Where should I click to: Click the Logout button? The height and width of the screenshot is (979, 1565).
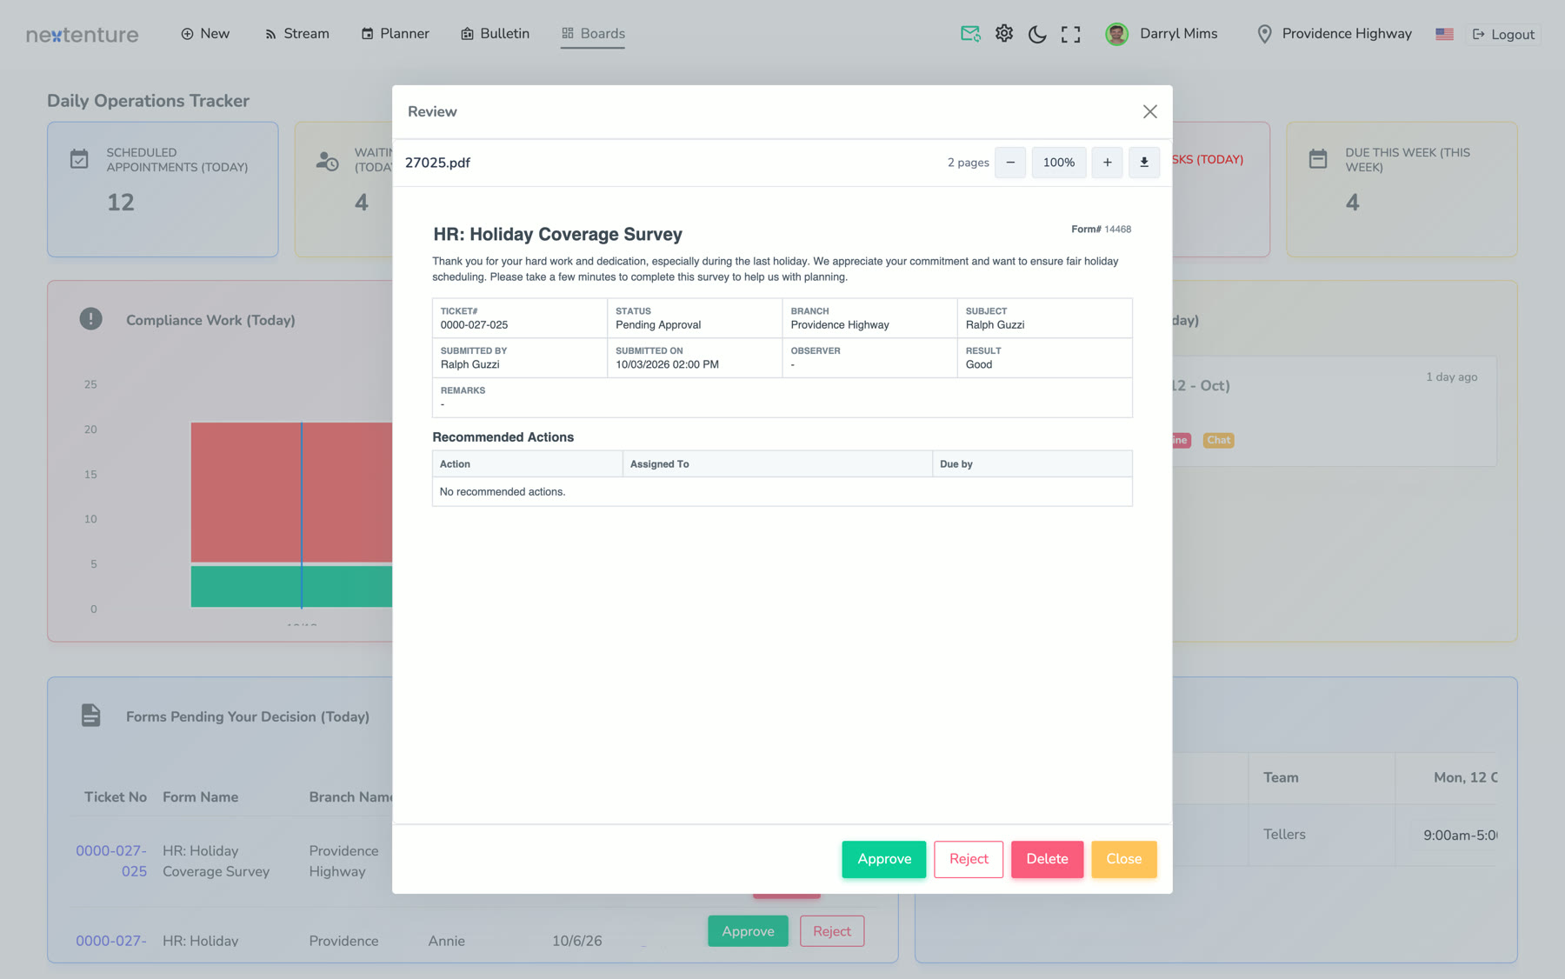tap(1503, 35)
